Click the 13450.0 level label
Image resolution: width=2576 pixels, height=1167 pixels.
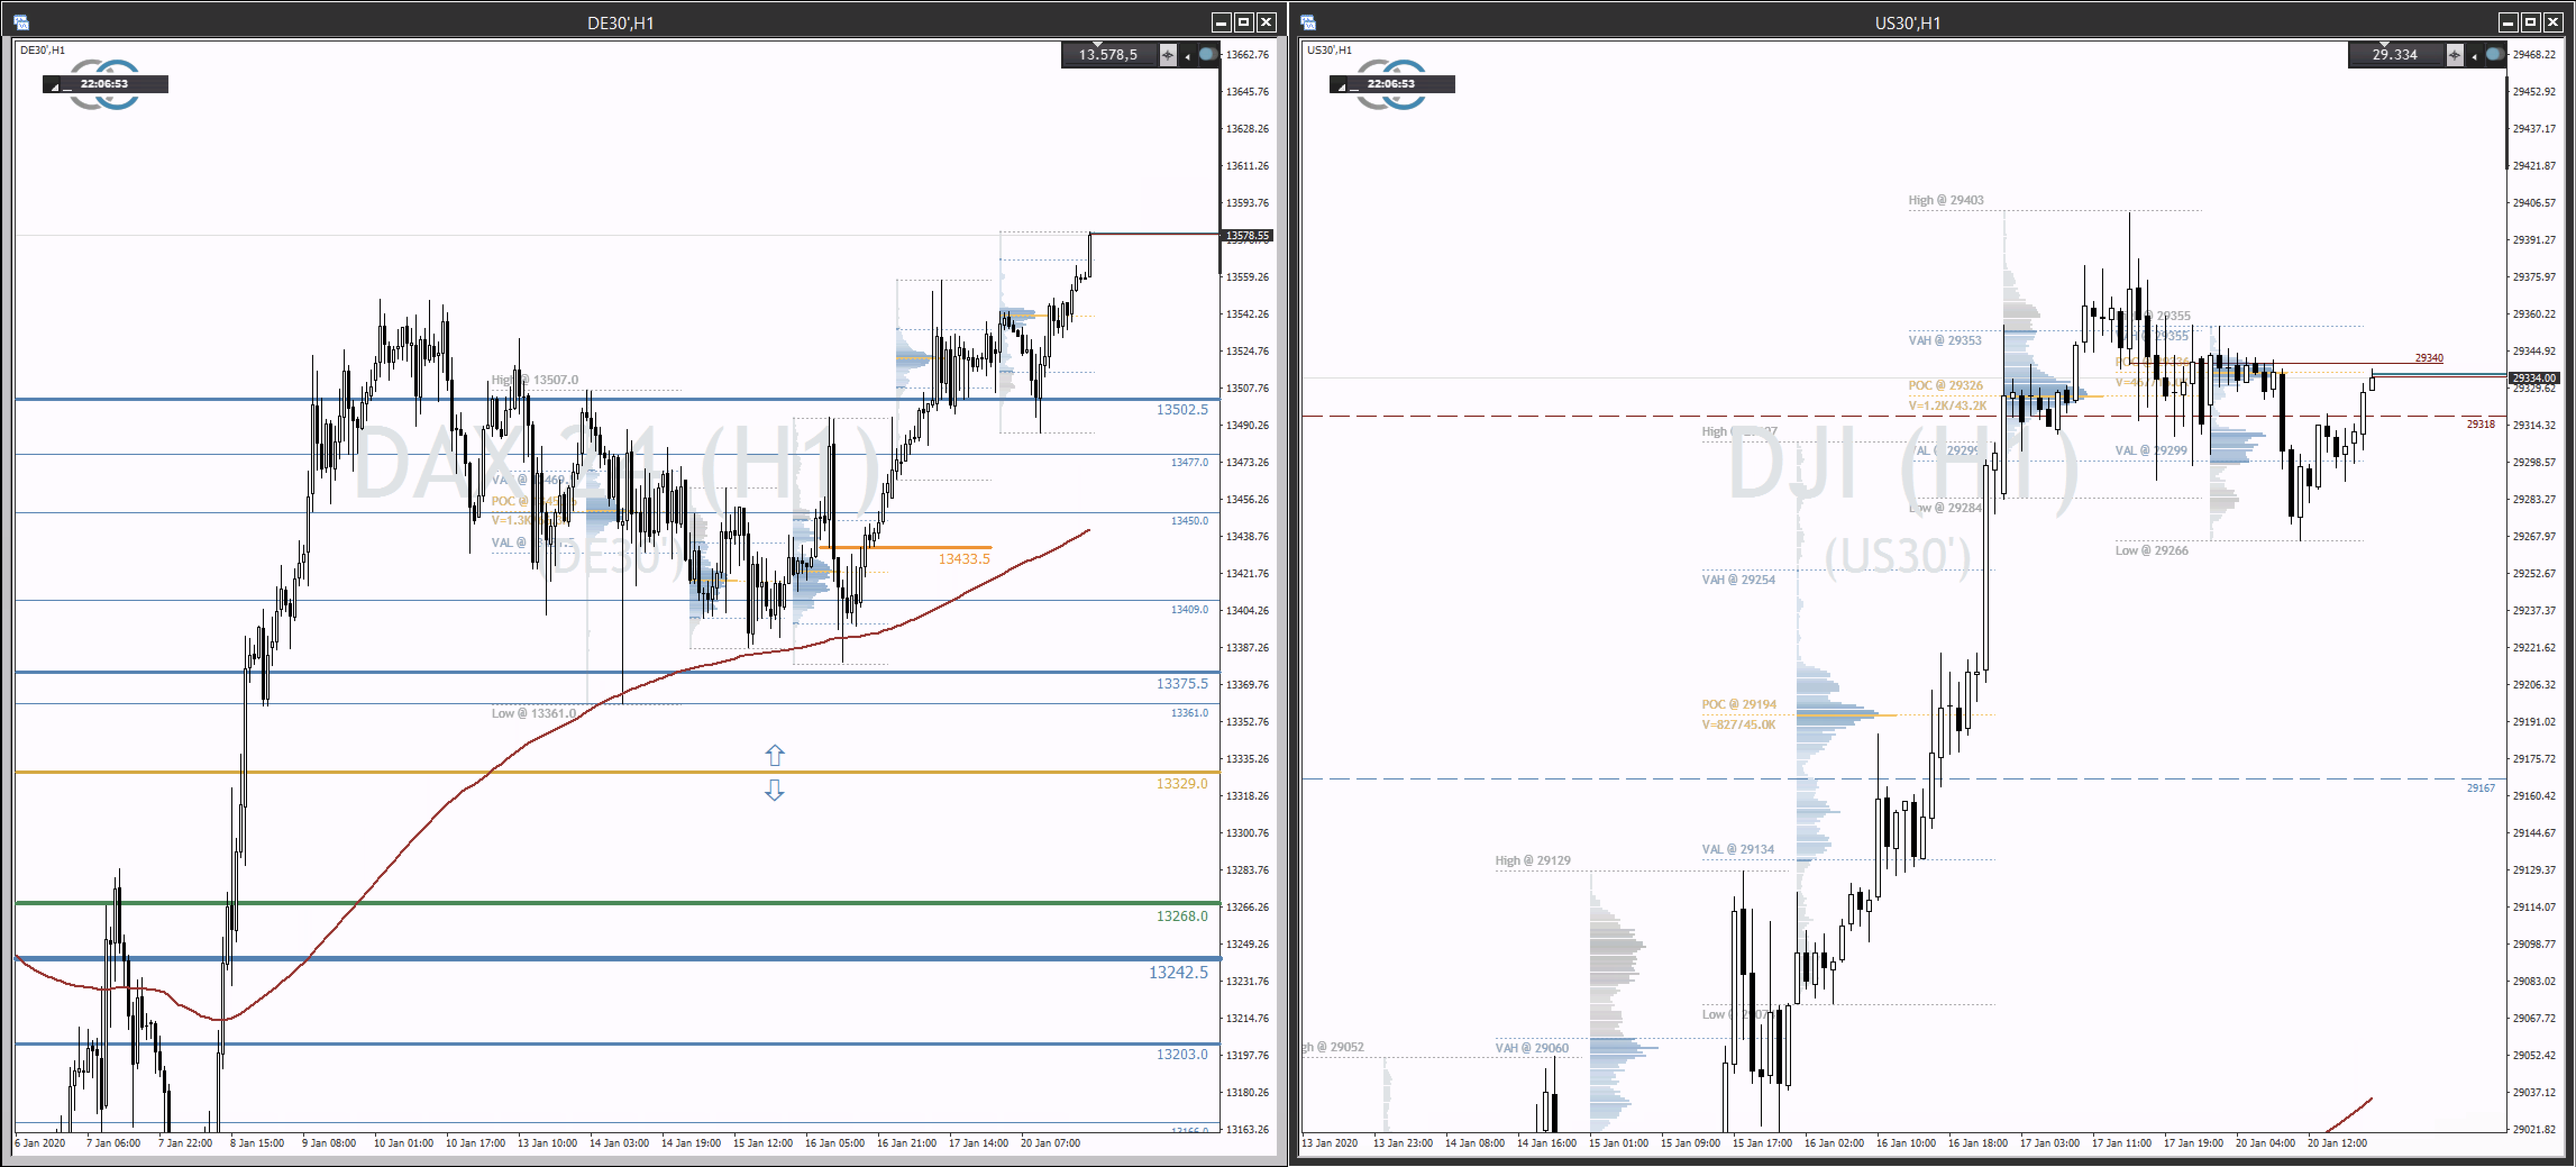coord(1190,521)
